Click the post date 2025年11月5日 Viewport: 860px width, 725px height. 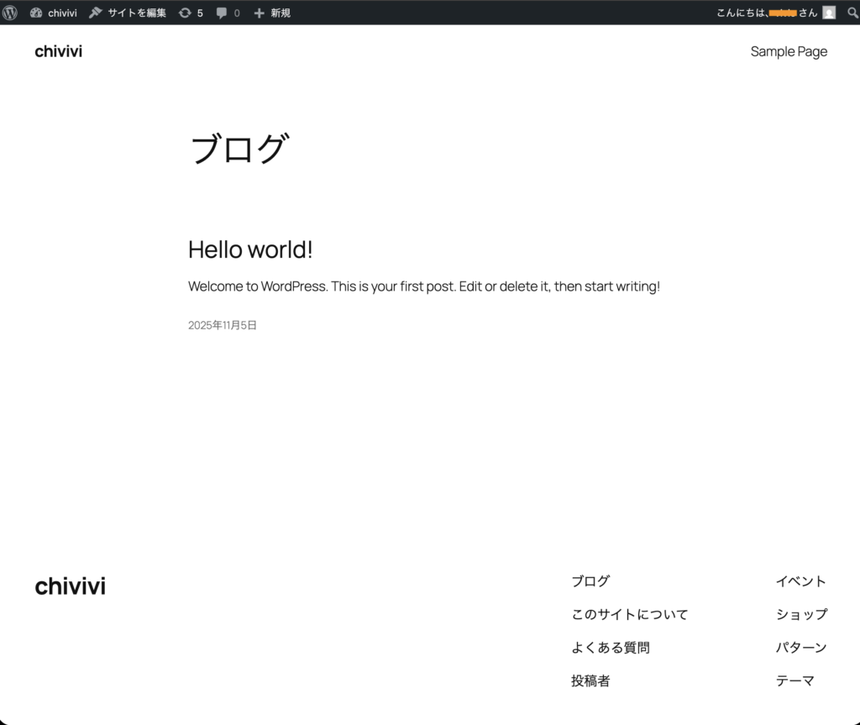[x=223, y=325]
